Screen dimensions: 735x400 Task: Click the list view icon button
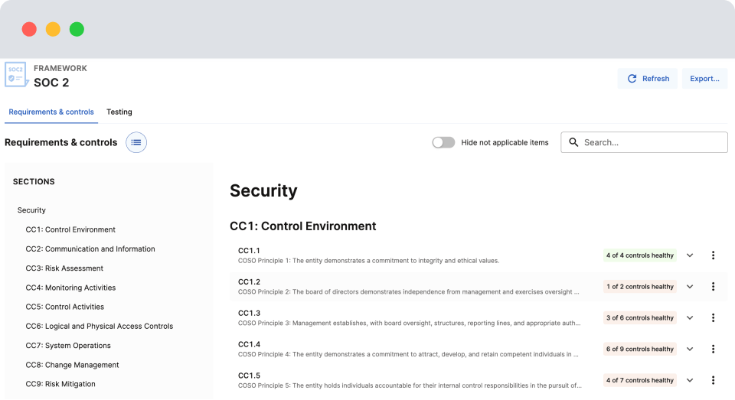[136, 142]
